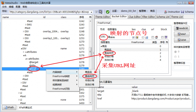The height and width of the screenshot is (112, 196).
Task: Toggle the checkbox next to the address bar
Action: coord(96,12)
